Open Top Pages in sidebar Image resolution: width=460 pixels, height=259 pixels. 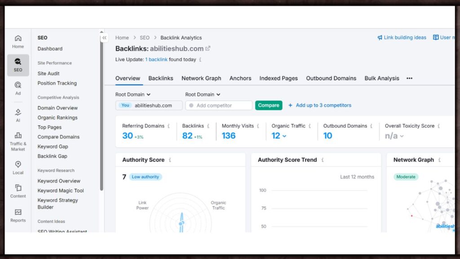click(49, 127)
